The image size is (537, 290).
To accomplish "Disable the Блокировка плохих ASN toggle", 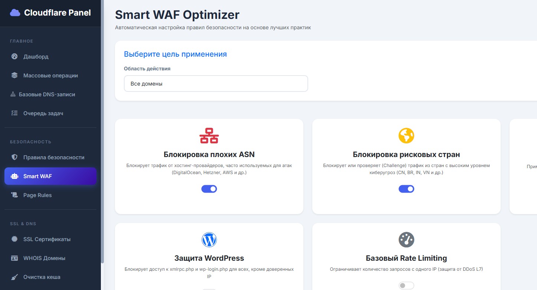I will pyautogui.click(x=209, y=189).
